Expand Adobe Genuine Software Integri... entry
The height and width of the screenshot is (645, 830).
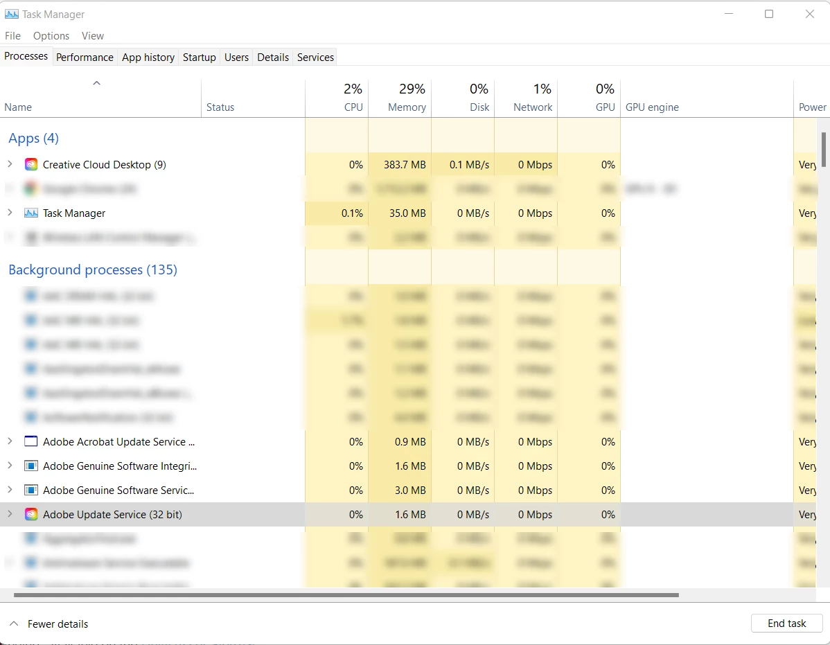(x=10, y=466)
